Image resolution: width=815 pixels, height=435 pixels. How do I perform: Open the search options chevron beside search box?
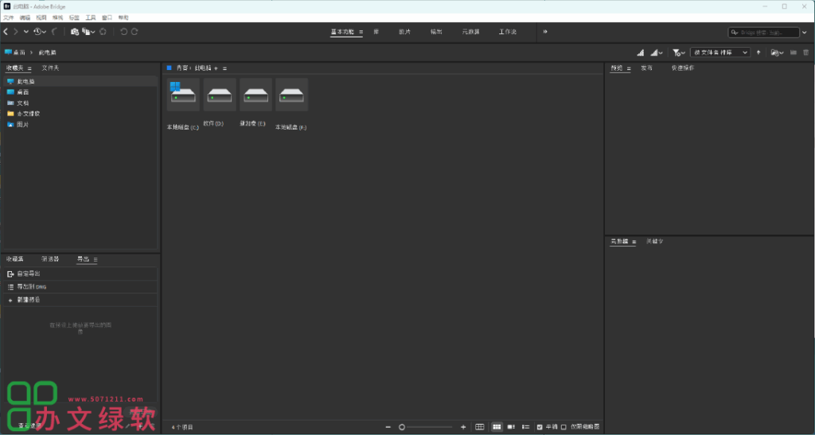coord(805,32)
